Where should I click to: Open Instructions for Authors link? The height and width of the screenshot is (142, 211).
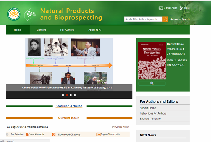[153, 113]
